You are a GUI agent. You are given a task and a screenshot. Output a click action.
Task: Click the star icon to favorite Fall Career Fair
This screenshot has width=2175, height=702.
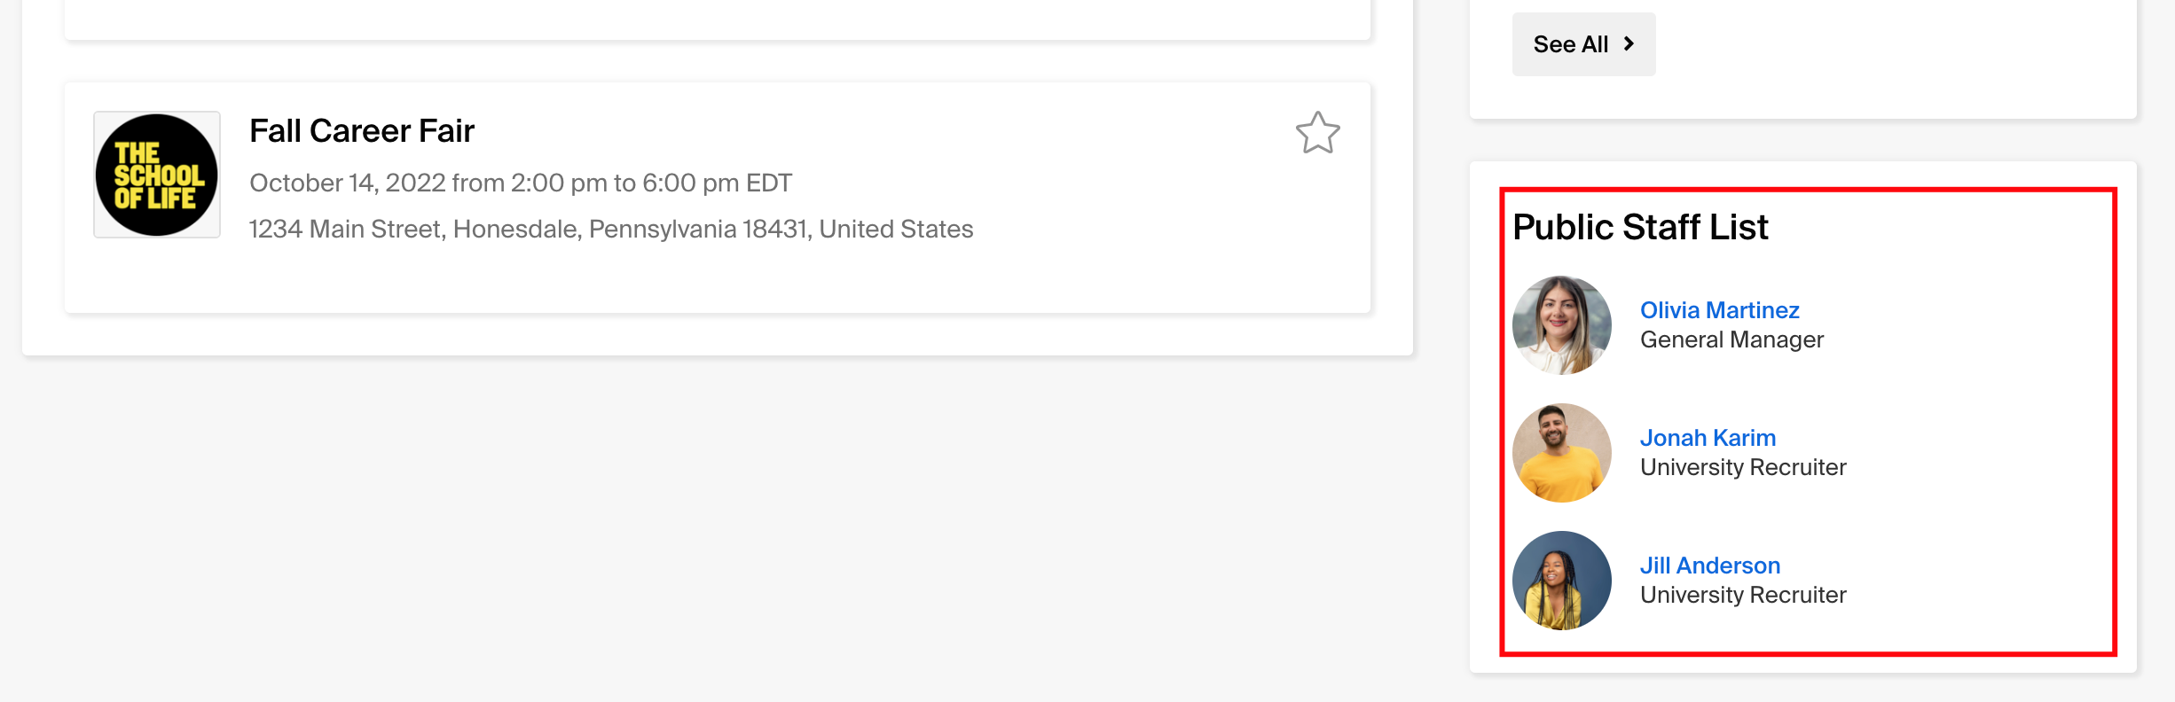[x=1318, y=132]
